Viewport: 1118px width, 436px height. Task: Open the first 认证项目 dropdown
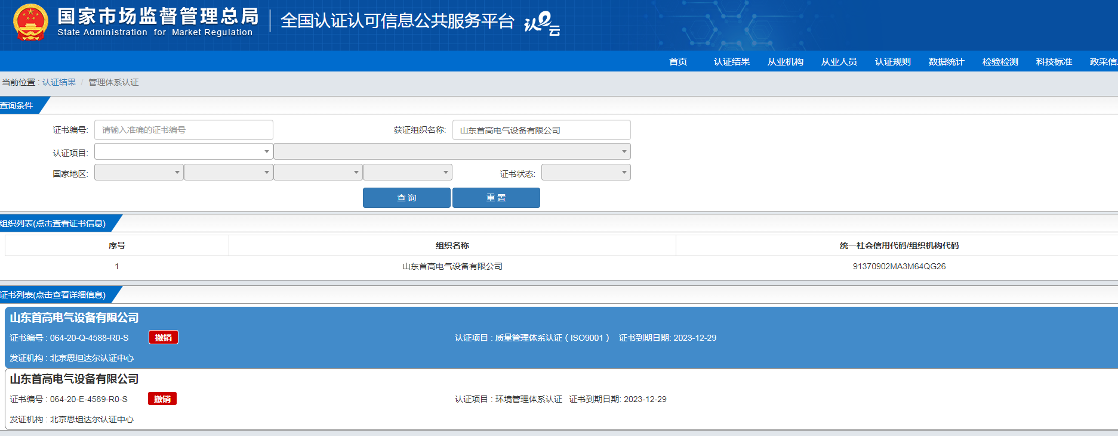coord(184,151)
